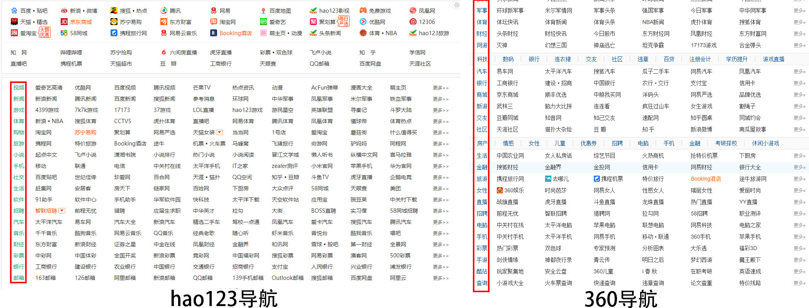This screenshot has width=809, height=308.
Task: Click the Youku play icon beside 优酷网
Action: pyautogui.click(x=363, y=22)
